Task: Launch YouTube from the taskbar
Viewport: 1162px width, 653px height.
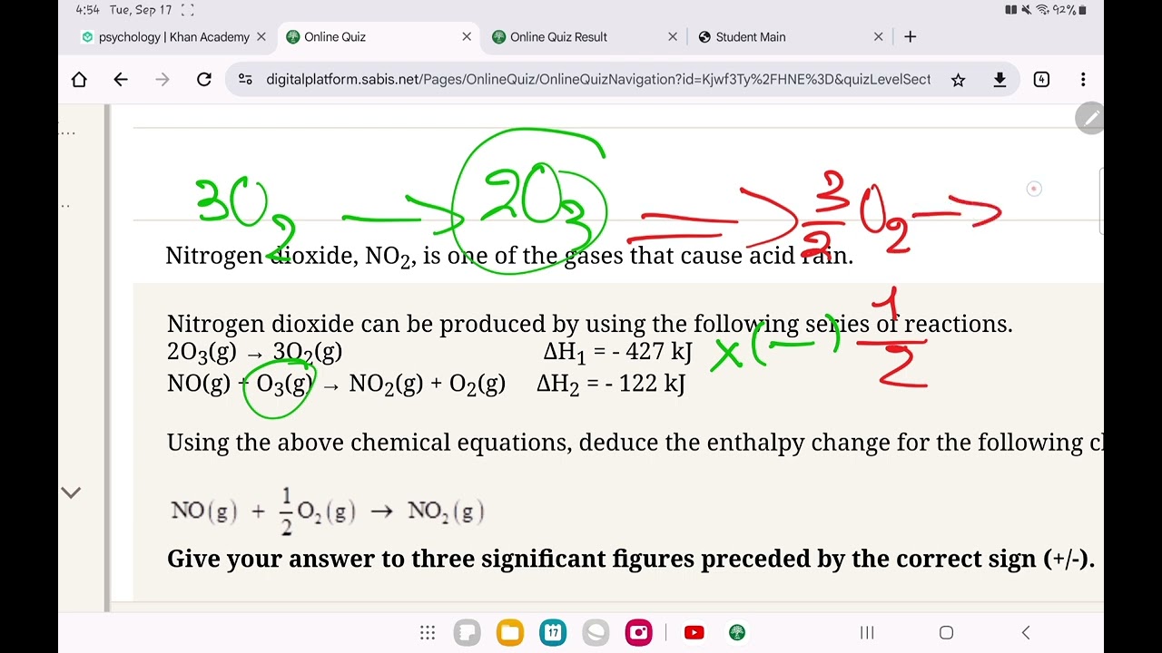Action: [x=694, y=633]
